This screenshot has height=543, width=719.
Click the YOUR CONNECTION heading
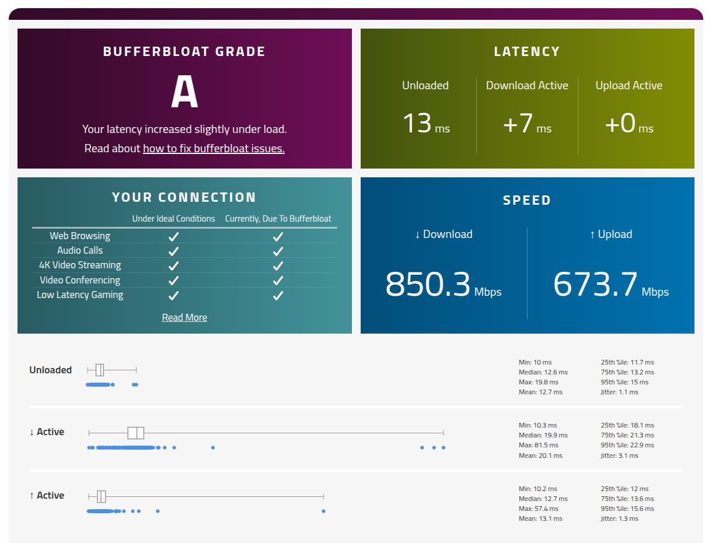pyautogui.click(x=184, y=197)
